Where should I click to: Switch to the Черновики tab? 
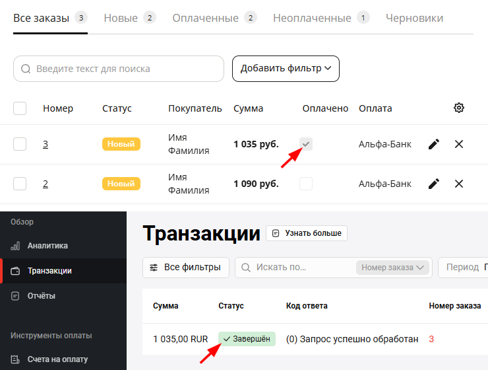coord(414,18)
